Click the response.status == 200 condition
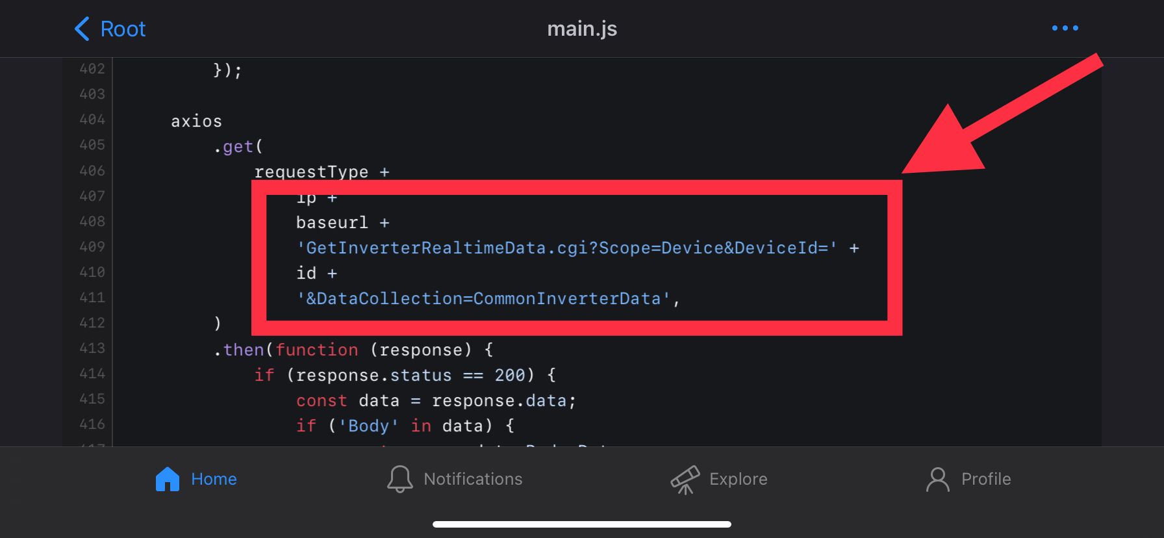Viewport: 1164px width, 538px height. [411, 375]
